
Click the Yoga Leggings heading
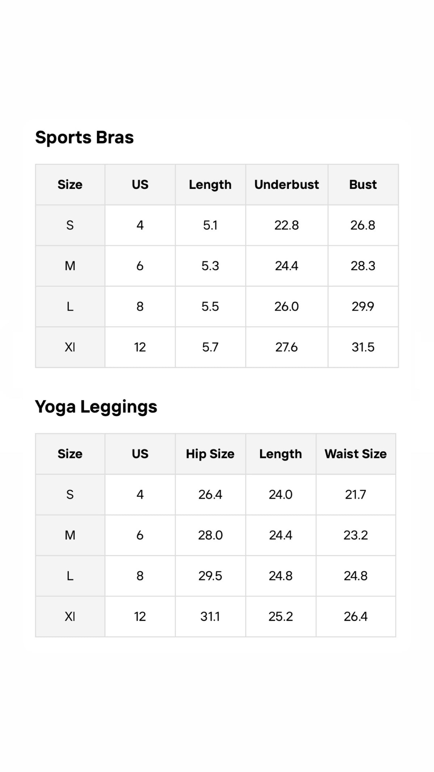click(x=96, y=407)
